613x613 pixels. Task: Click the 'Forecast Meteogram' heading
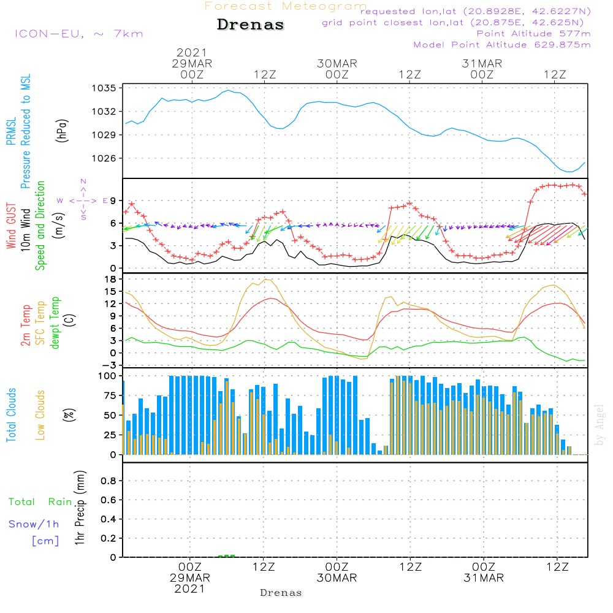click(285, 6)
